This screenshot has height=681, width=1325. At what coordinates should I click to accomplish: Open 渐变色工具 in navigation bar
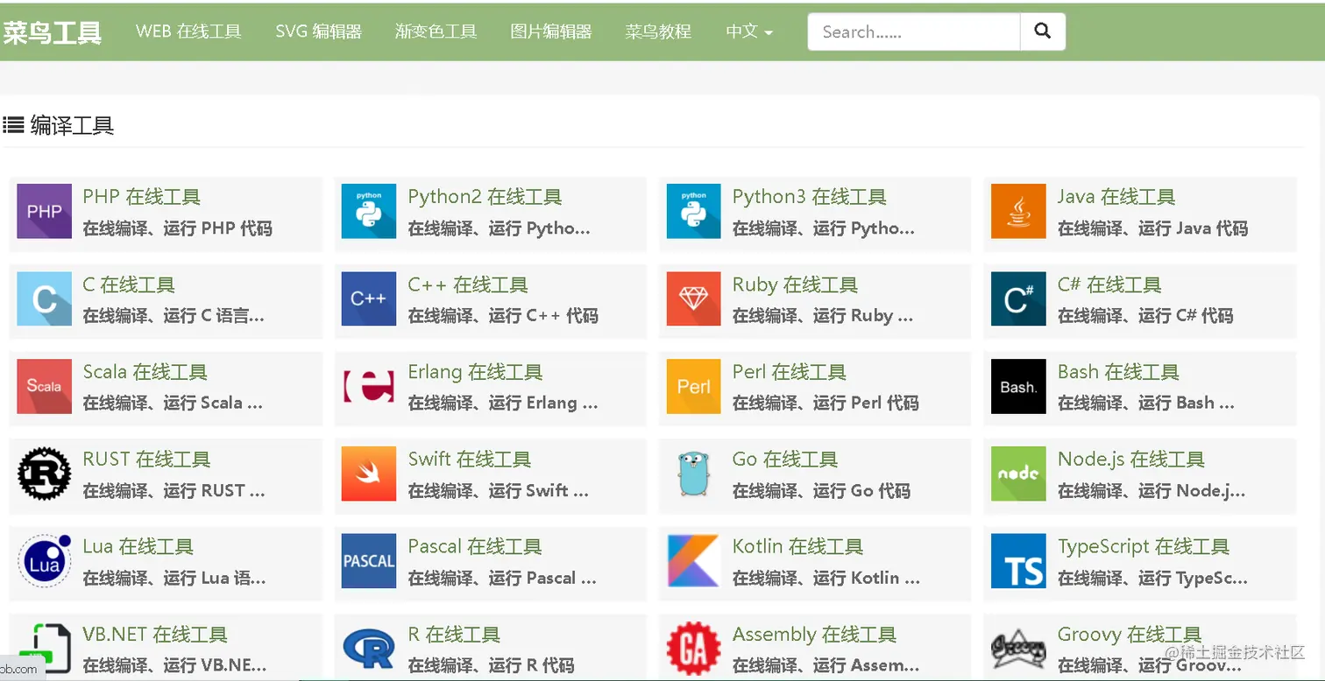coord(436,32)
